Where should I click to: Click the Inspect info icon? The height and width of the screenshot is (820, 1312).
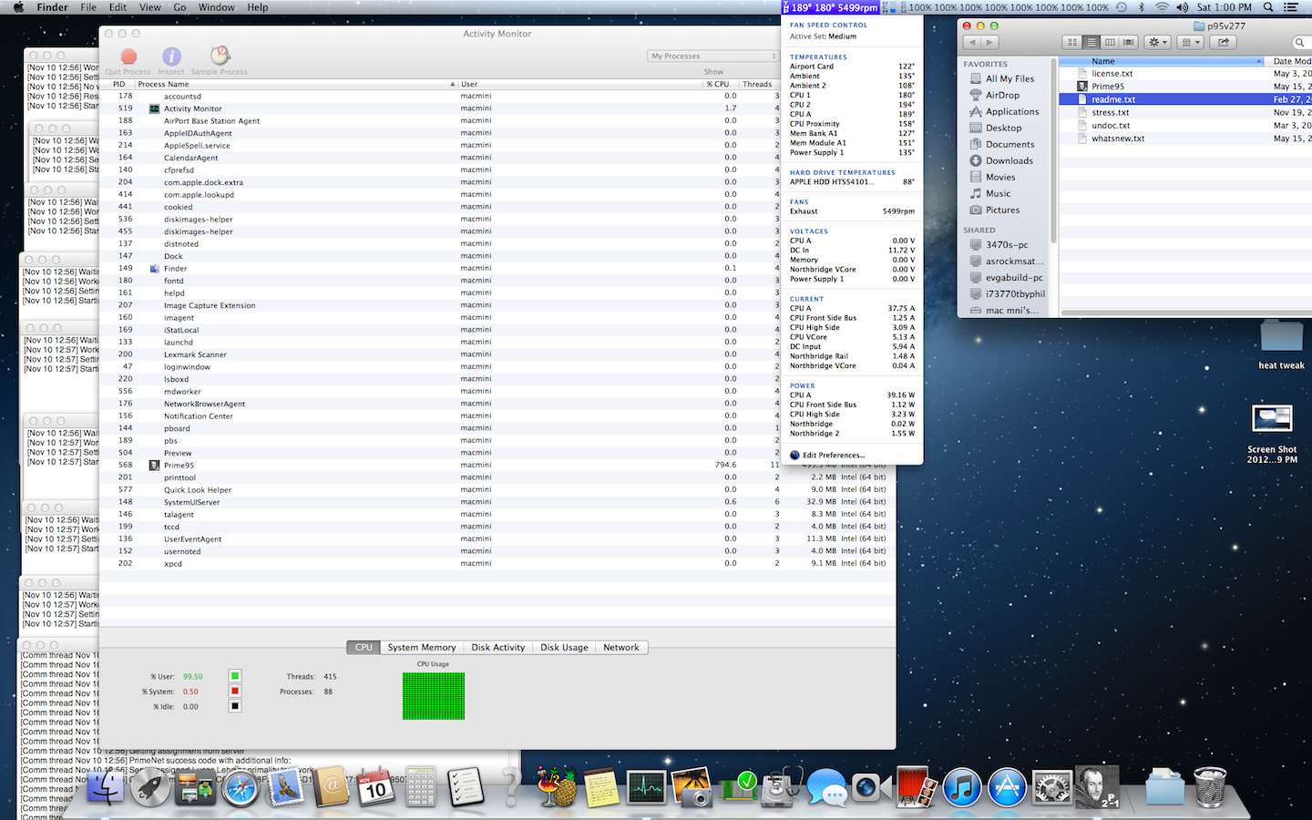click(x=171, y=56)
